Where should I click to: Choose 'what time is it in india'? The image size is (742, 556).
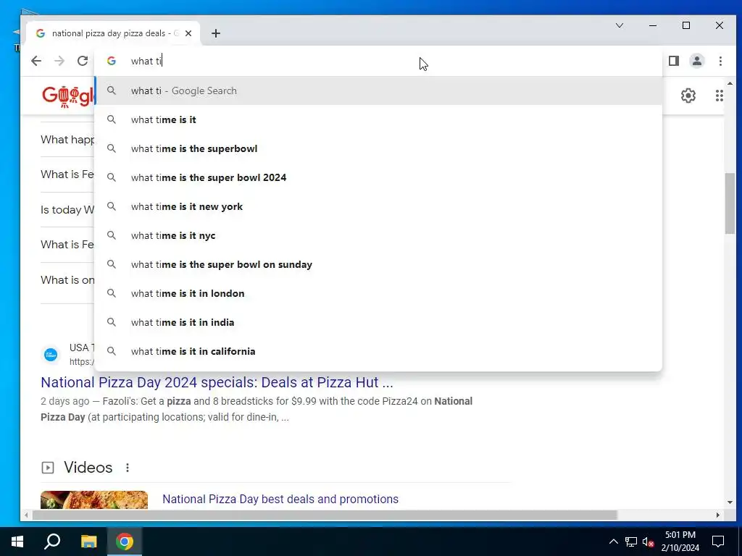point(378,322)
